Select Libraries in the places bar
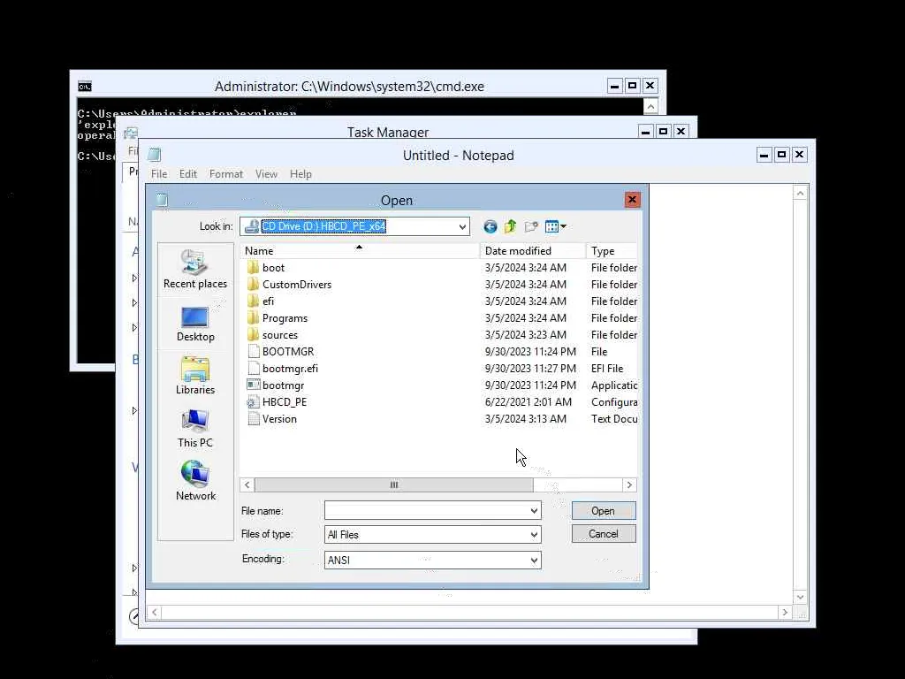Screen dimensions: 905x679 pyautogui.click(x=195, y=376)
